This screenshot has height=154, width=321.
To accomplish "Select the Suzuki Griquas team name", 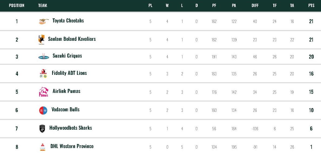I will pos(67,56).
